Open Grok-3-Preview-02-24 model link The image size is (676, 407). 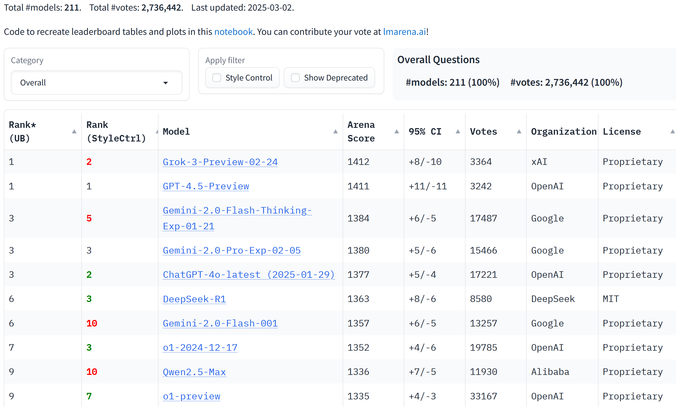(220, 162)
